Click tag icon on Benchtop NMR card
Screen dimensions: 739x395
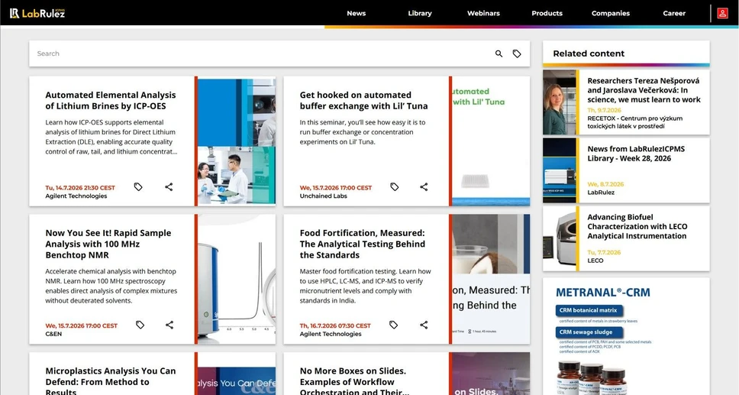pos(140,325)
